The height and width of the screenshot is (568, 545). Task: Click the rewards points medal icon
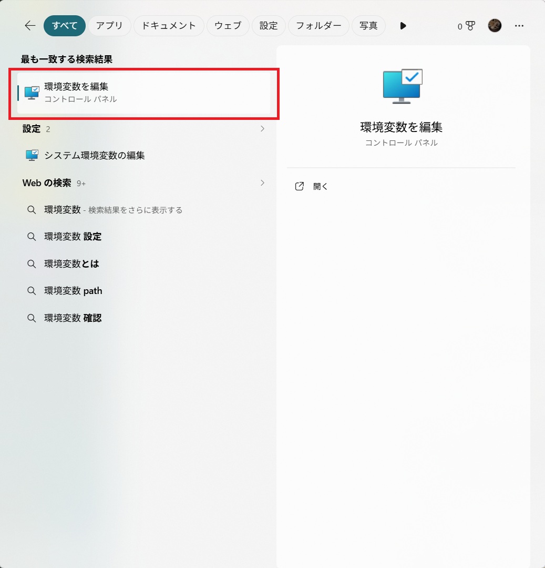470,26
